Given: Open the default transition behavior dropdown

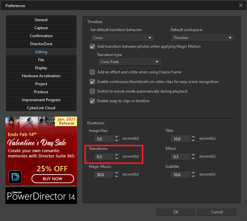Looking at the screenshot, I should [123, 38].
